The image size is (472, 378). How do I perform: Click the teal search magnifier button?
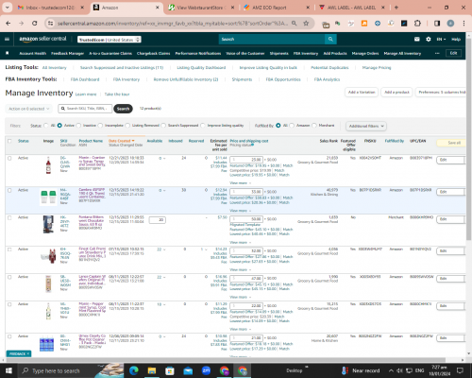[330, 39]
